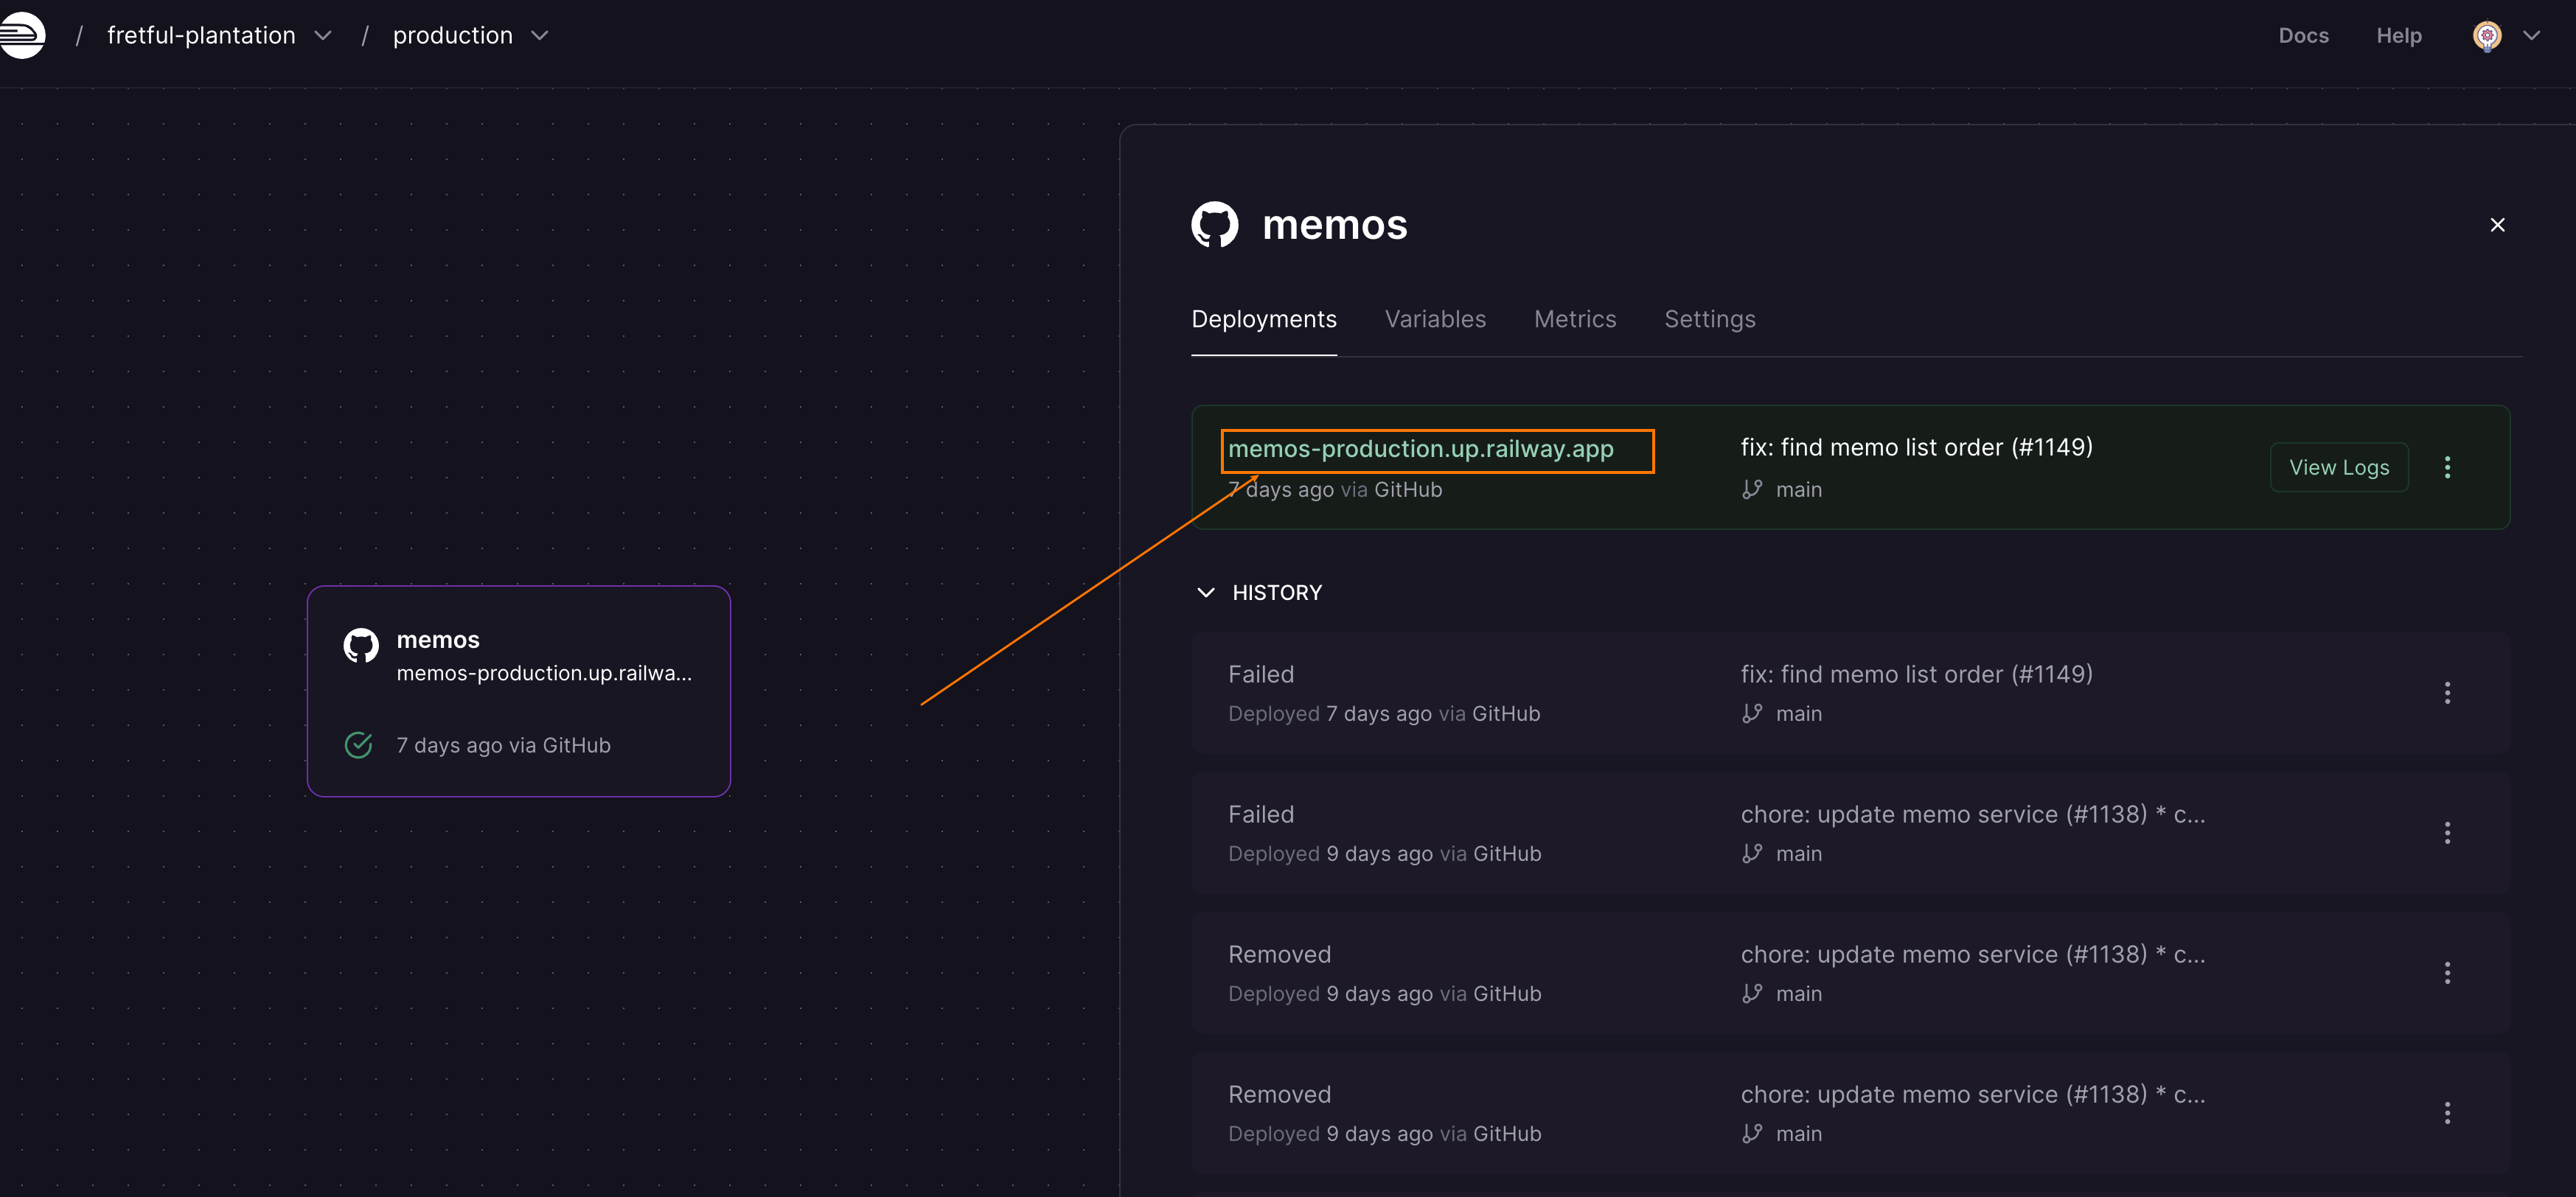This screenshot has height=1197, width=2576.
Task: Click GitHub icon beside memos panel title
Action: click(x=1214, y=225)
